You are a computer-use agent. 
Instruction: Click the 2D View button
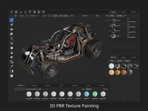coord(120,16)
